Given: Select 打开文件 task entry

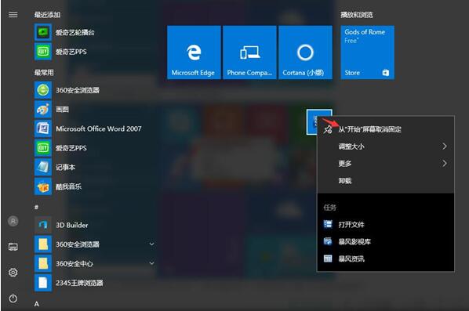Looking at the screenshot, I should [386, 224].
